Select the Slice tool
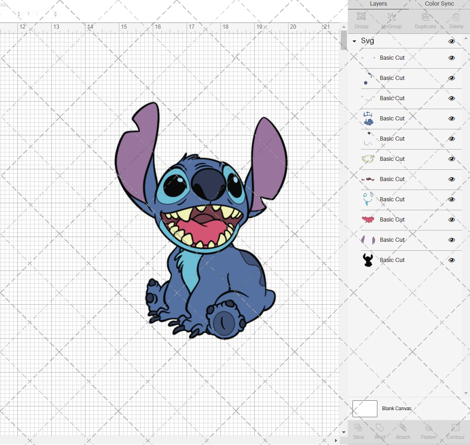The image size is (470, 445). pos(358,428)
